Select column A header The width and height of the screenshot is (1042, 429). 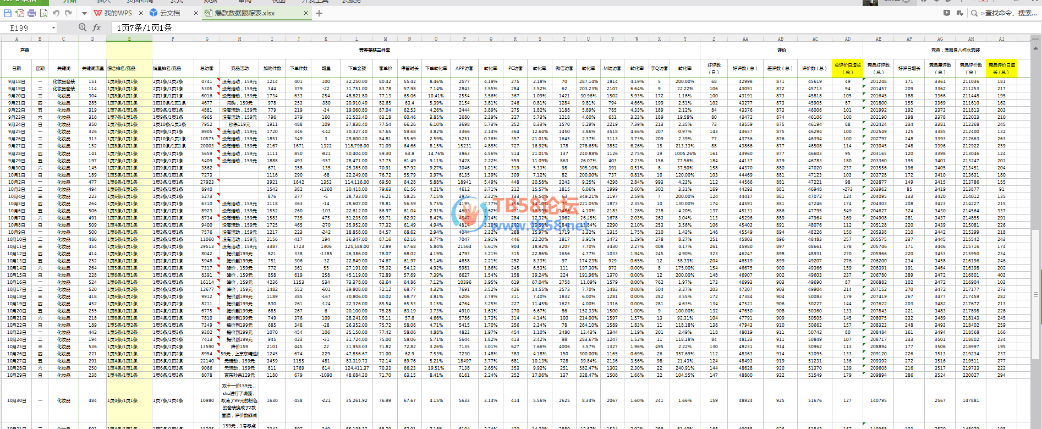click(x=17, y=38)
